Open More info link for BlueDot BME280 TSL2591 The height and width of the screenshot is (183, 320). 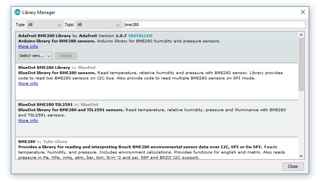click(x=28, y=121)
